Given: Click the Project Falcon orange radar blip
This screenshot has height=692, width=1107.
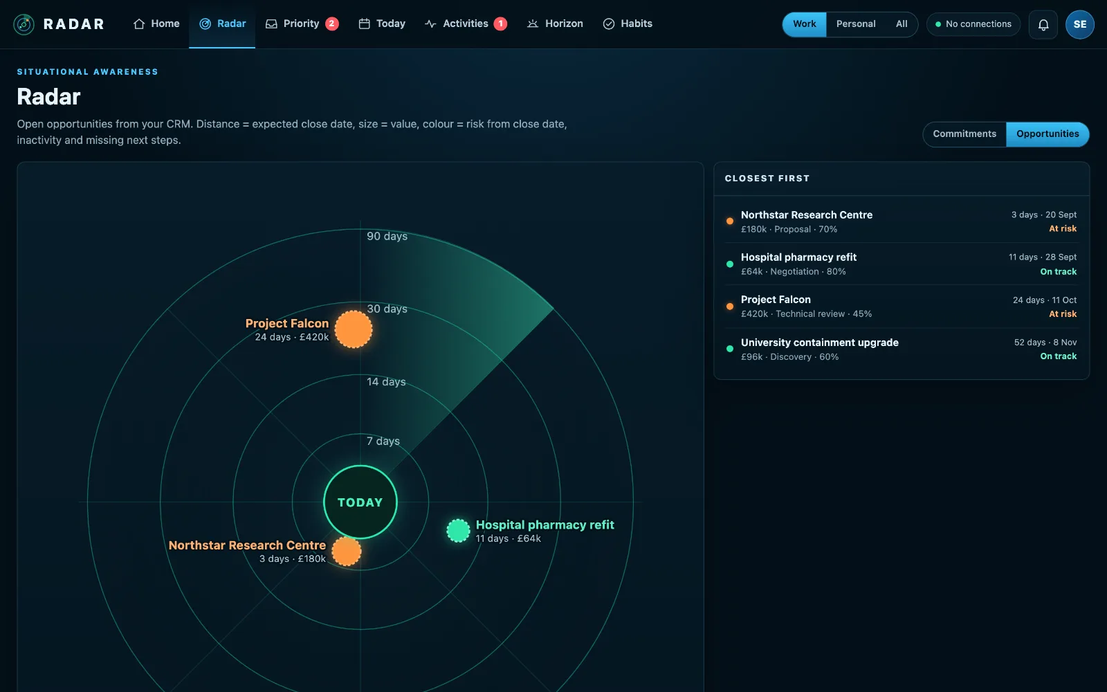Looking at the screenshot, I should point(354,329).
